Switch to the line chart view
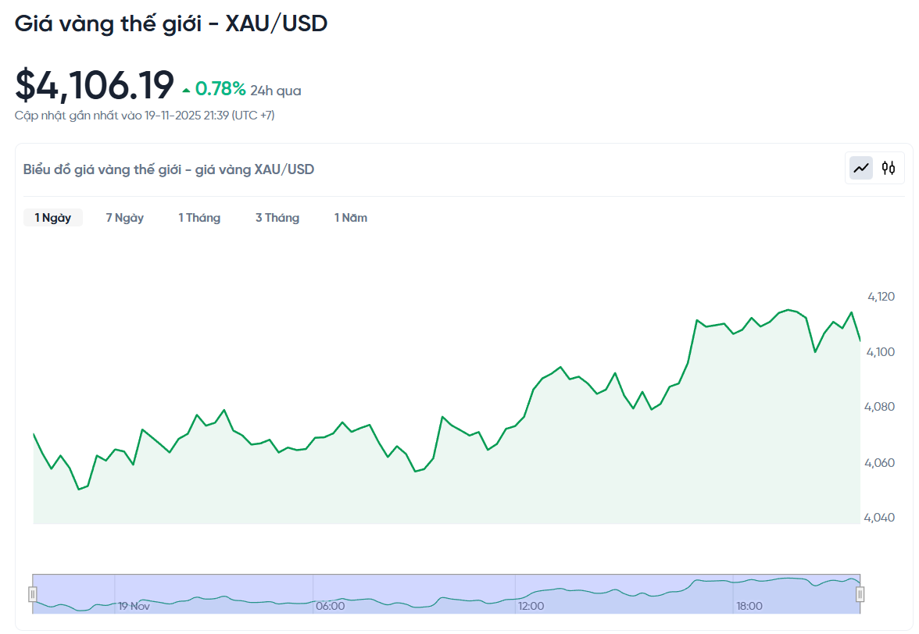919x634 pixels. pos(861,168)
